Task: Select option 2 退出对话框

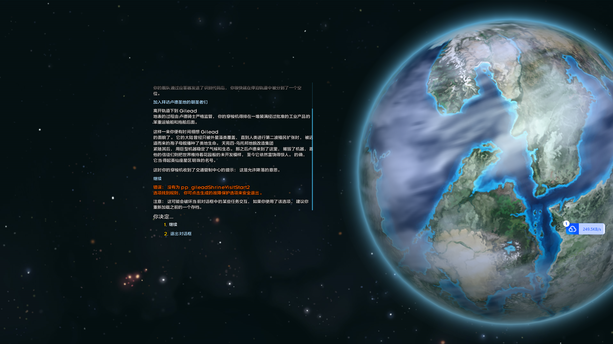Action: pyautogui.click(x=181, y=234)
